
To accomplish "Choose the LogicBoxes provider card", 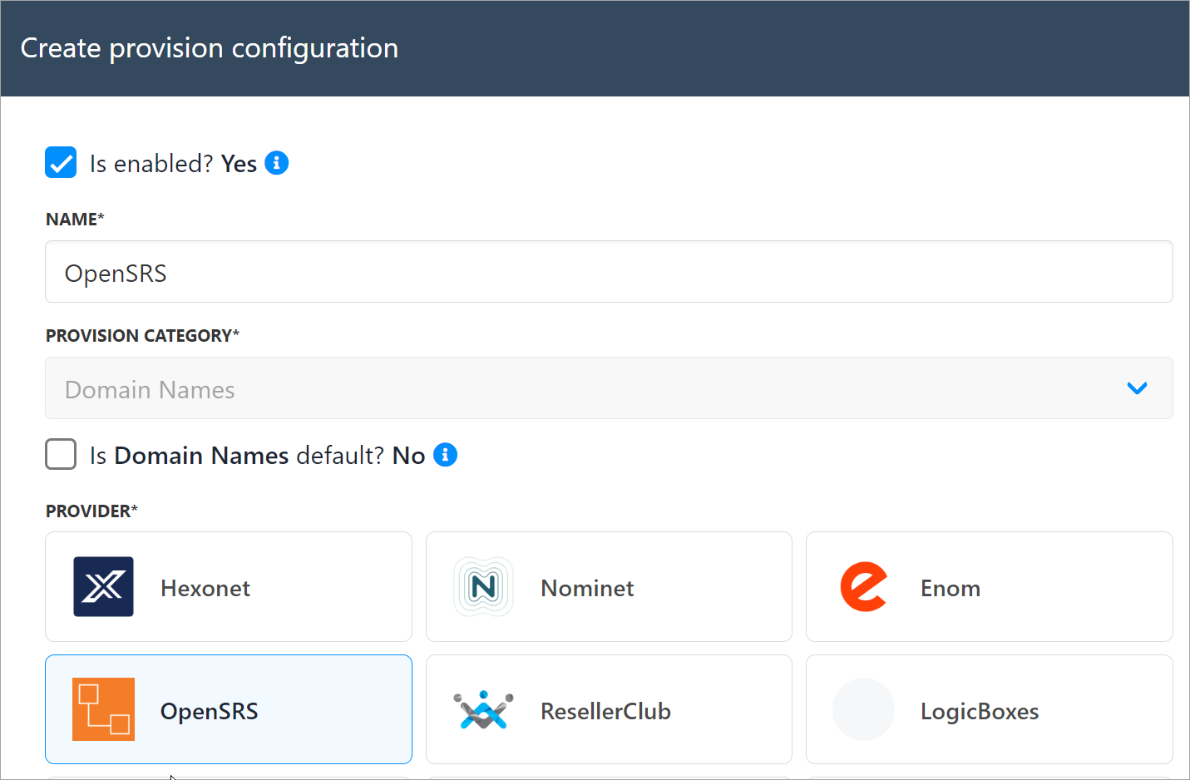I will [989, 709].
